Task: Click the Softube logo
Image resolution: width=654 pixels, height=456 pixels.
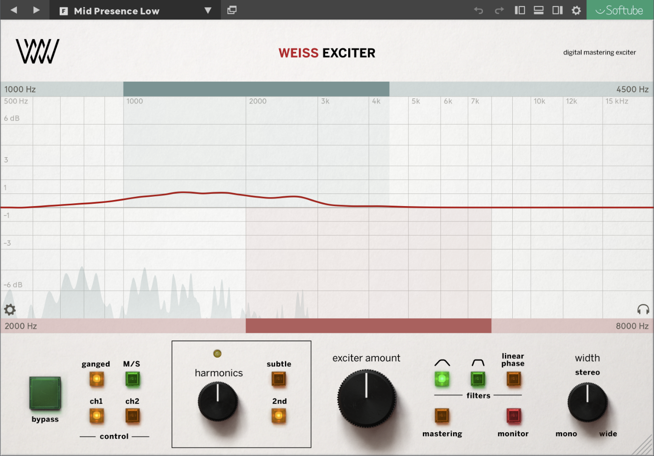Action: (x=620, y=10)
